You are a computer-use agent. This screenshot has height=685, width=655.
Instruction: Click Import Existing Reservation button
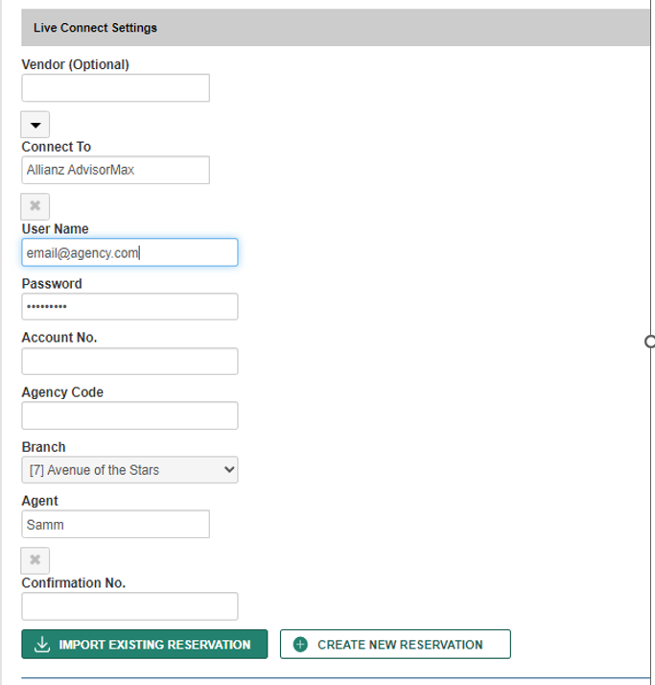(x=145, y=644)
